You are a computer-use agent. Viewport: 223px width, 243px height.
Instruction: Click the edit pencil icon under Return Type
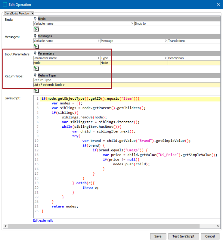tap(36, 91)
